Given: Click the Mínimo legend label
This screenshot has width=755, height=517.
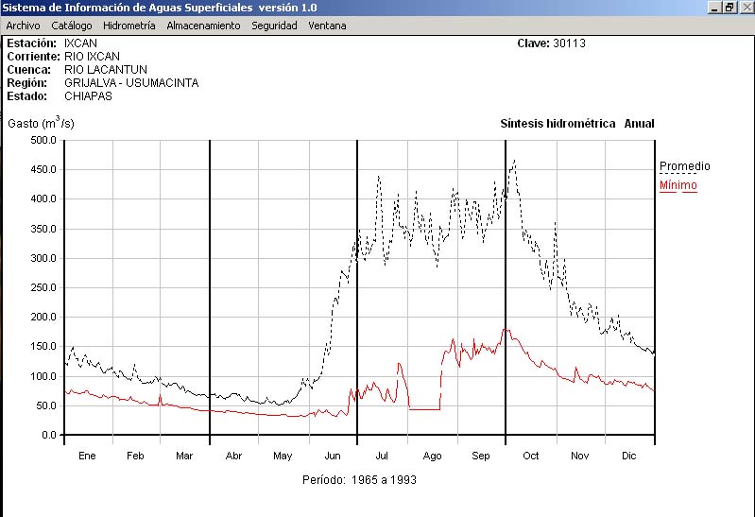Looking at the screenshot, I should click(x=678, y=185).
